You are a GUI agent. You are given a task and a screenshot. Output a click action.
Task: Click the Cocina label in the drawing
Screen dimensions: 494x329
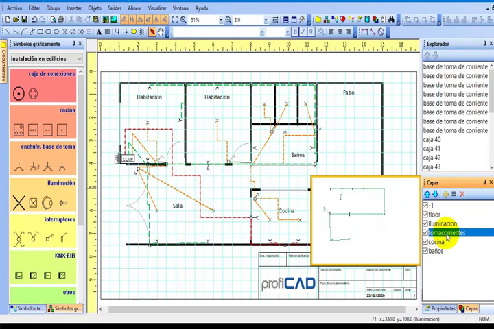point(286,210)
